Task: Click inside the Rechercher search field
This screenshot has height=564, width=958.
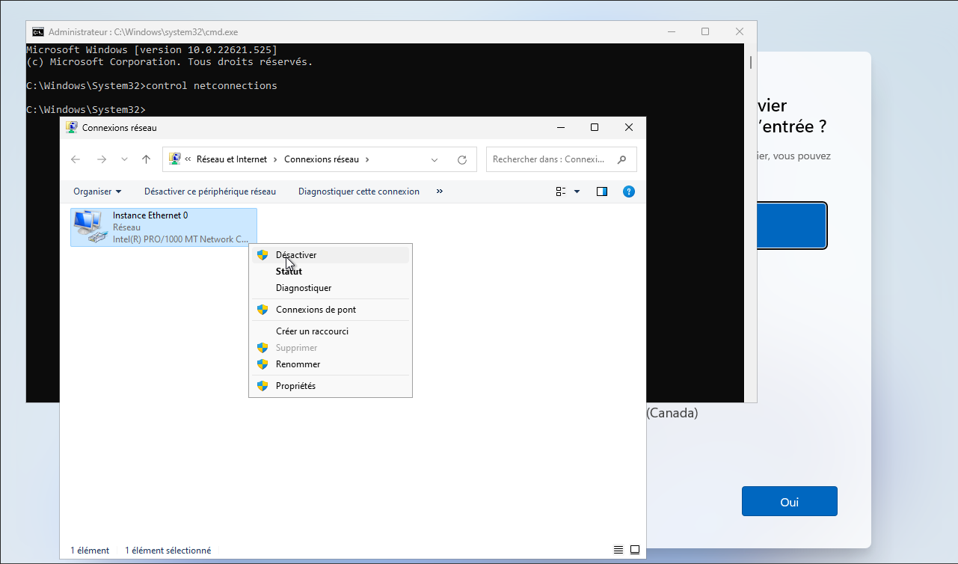Action: click(546, 159)
